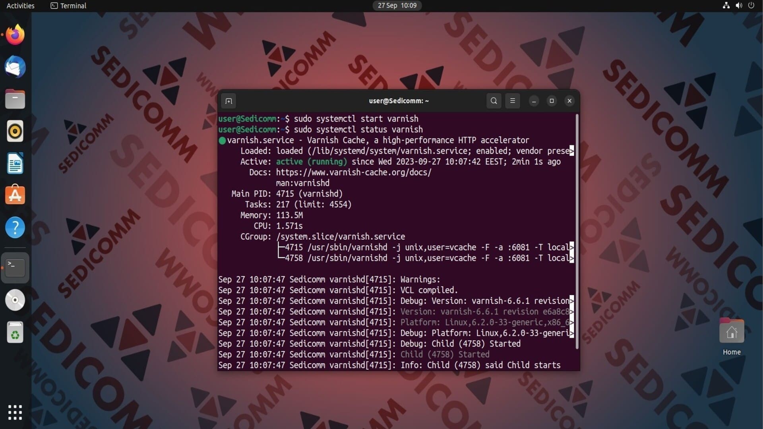Click the 'VCL compiled.' log line

click(338, 290)
